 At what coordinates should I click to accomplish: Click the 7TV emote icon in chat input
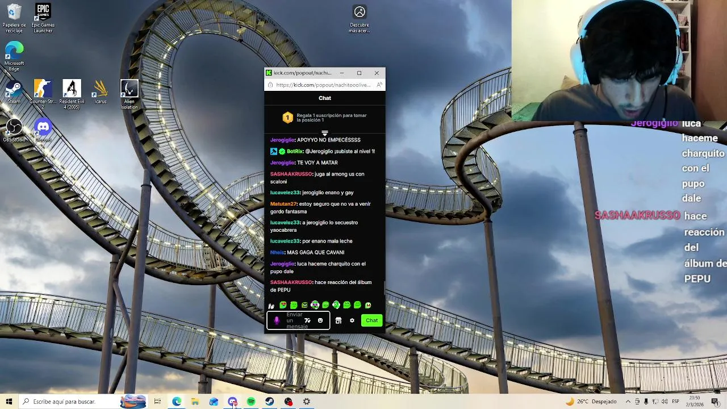click(x=307, y=320)
